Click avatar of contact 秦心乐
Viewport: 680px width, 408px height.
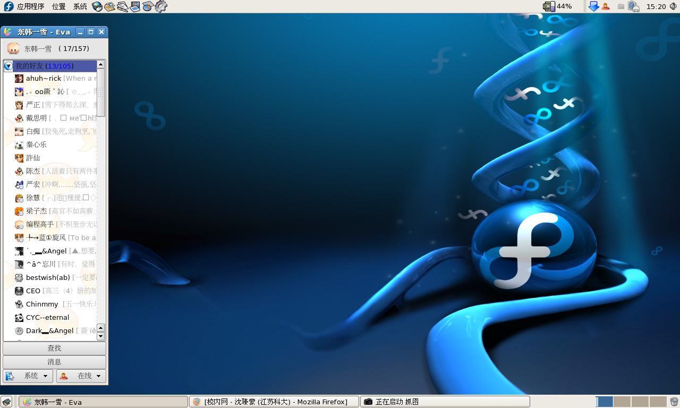click(19, 145)
